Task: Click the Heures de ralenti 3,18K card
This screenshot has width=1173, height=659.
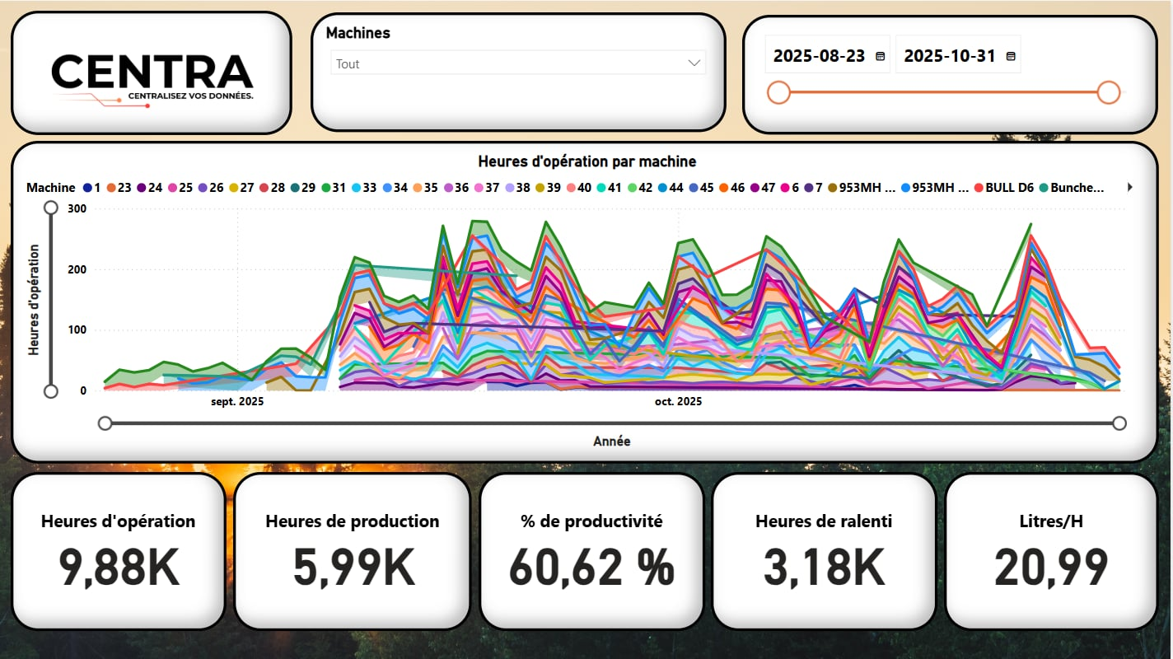Action: (x=824, y=551)
